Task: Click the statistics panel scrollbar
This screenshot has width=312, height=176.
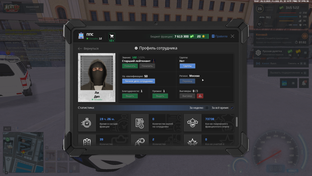Action: [237, 122]
